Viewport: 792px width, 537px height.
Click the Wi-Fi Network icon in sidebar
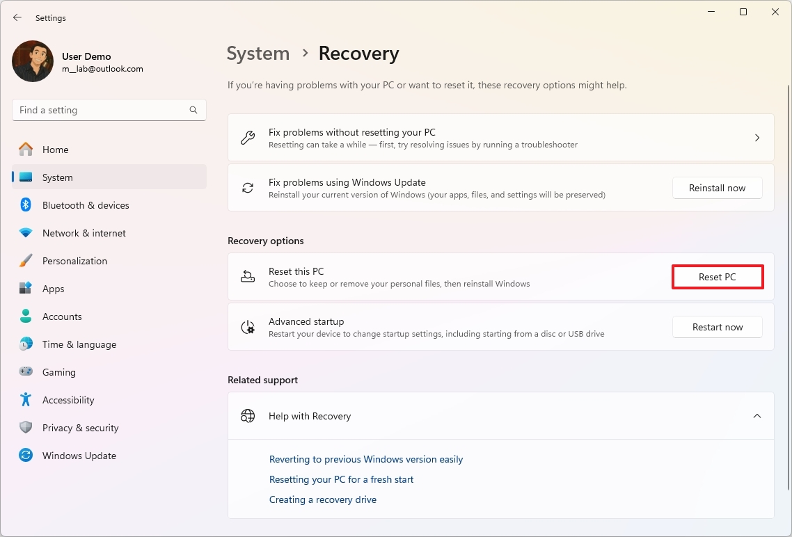click(26, 232)
